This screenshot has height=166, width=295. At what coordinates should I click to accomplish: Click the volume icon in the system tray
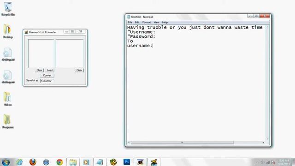tap(262, 162)
